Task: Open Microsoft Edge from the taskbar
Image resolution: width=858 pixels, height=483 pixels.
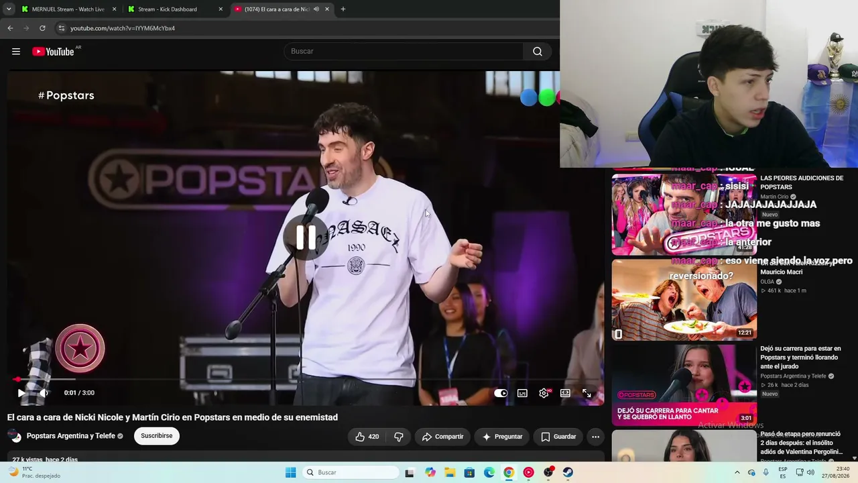Action: point(489,473)
